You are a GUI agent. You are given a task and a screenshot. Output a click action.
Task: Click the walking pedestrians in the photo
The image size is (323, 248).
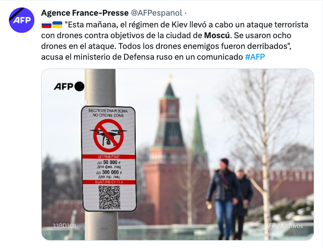[x=229, y=199]
